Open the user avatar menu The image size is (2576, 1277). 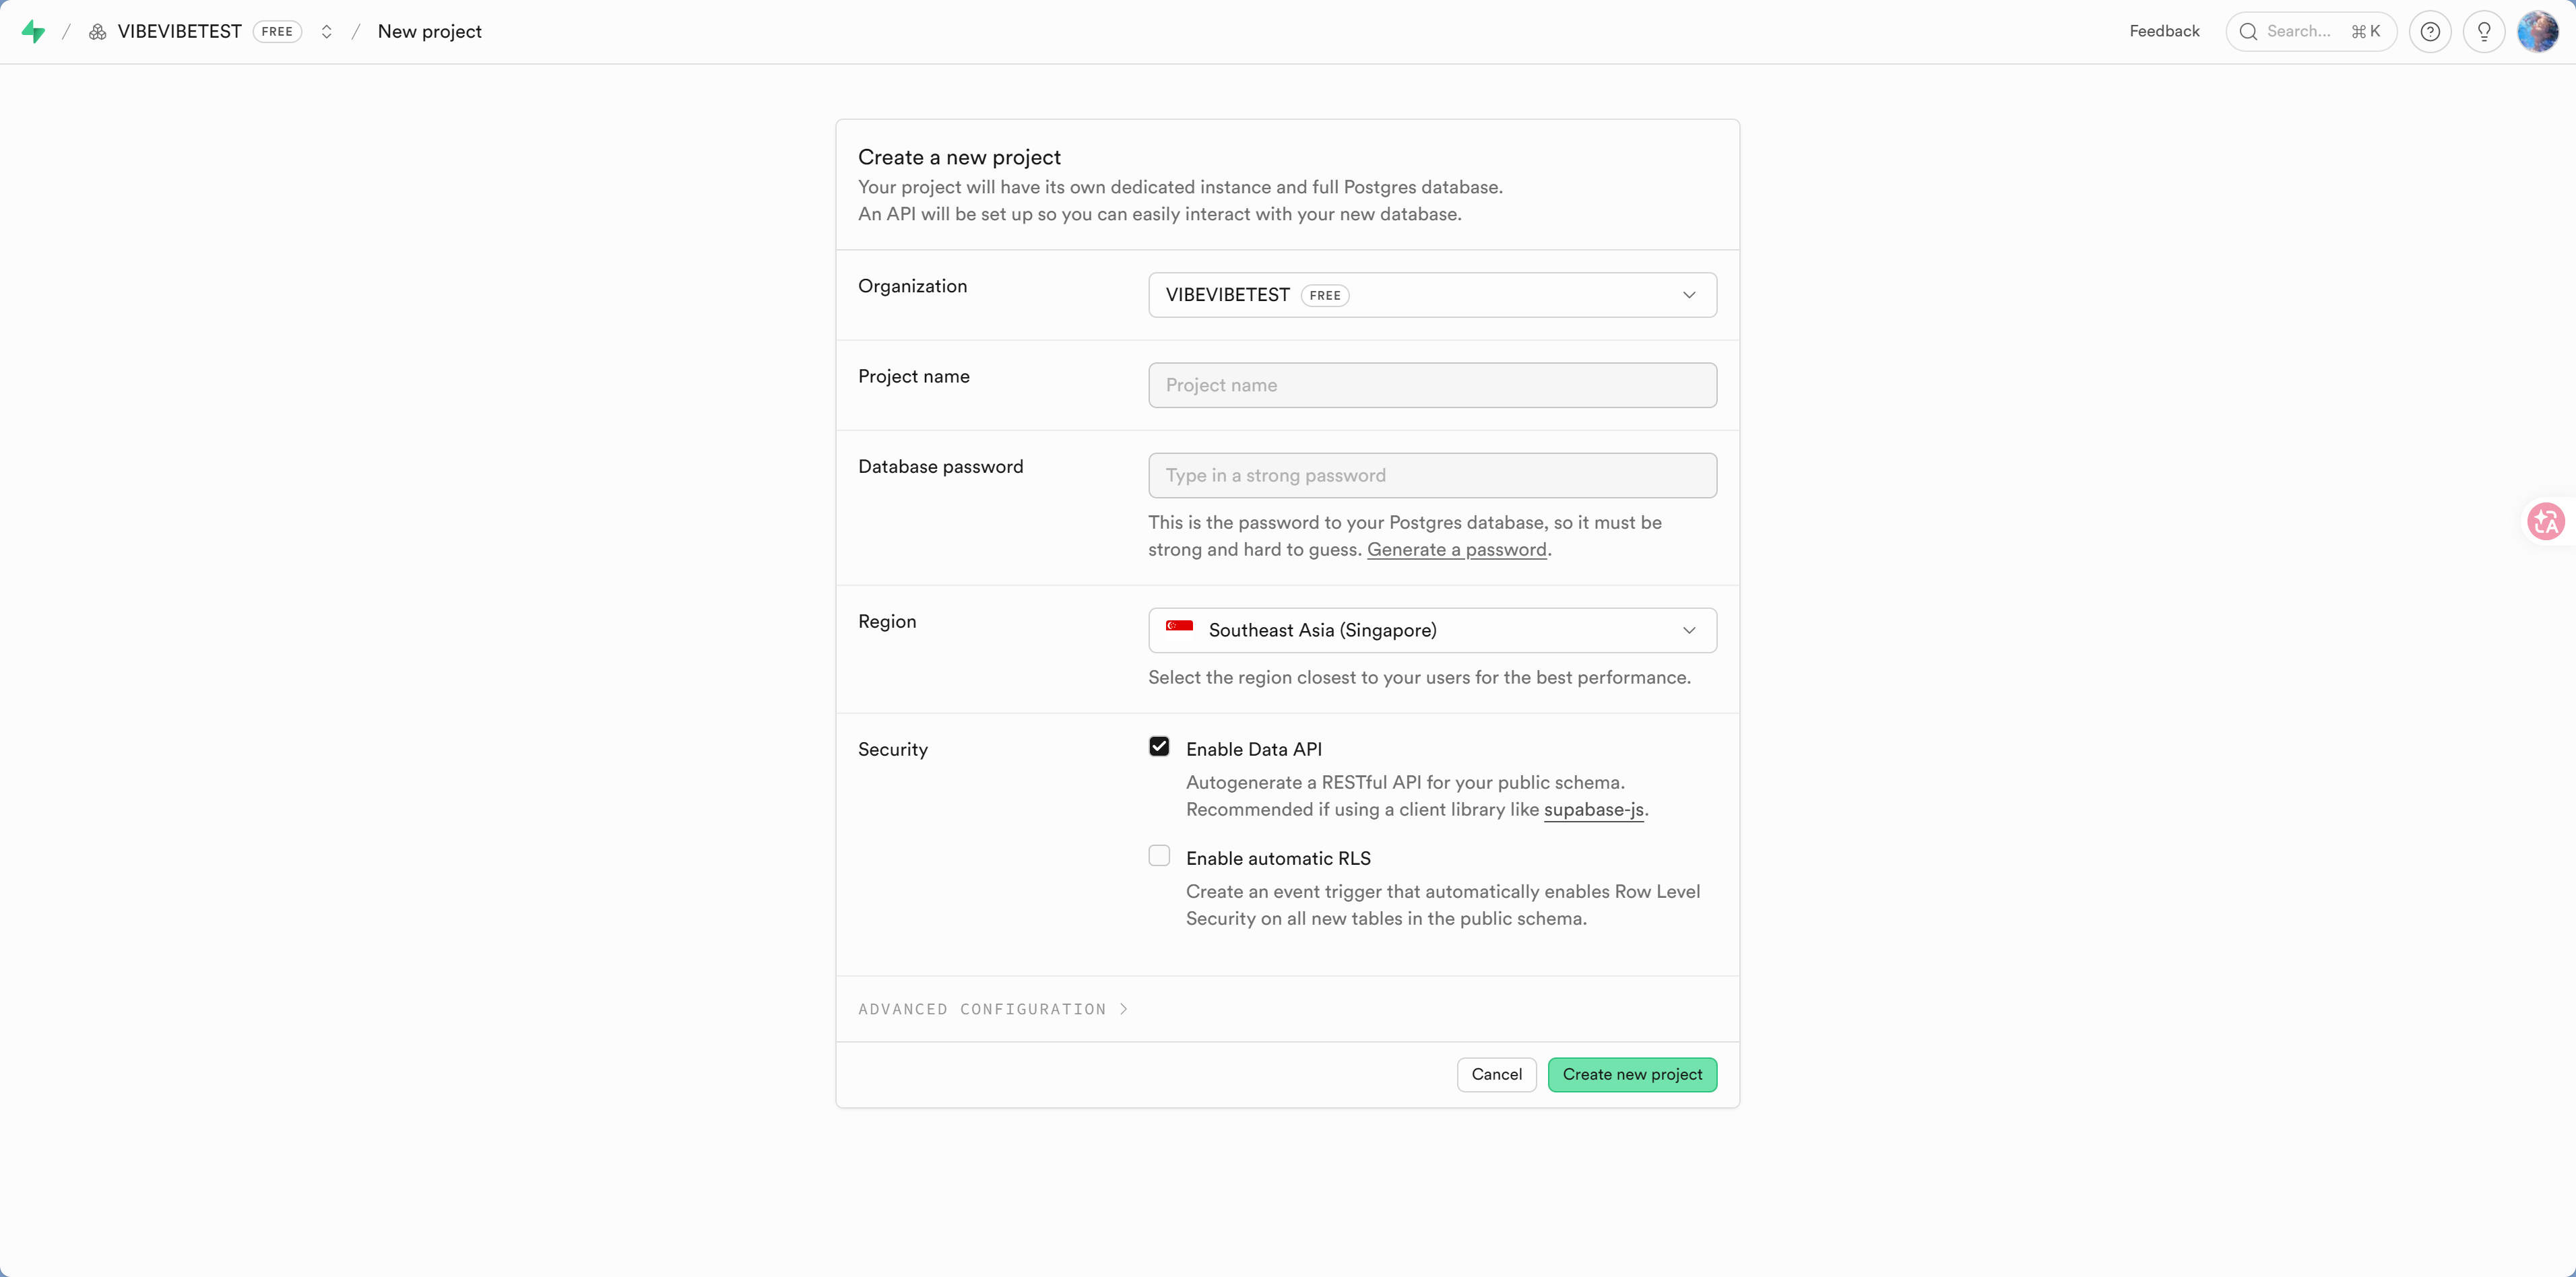coord(2537,32)
